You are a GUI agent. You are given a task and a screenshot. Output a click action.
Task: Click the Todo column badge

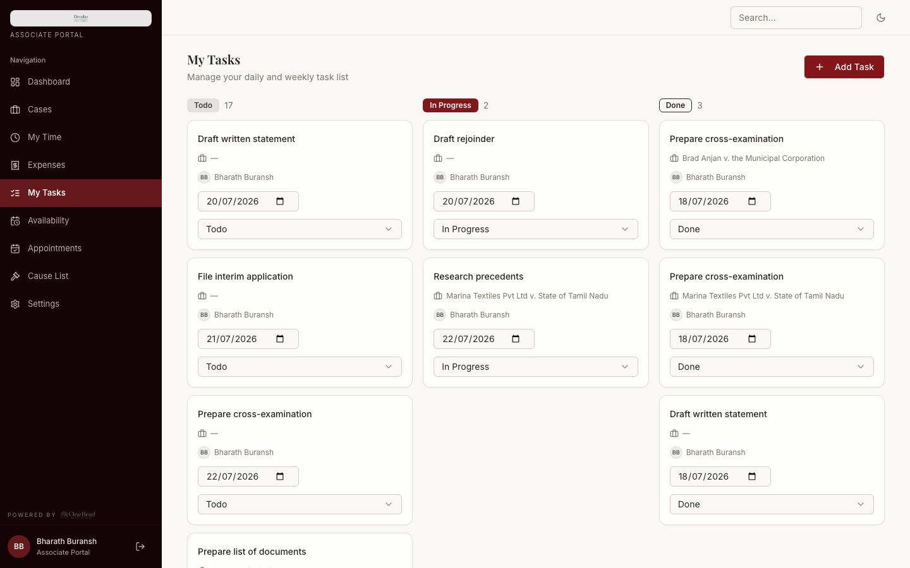[x=203, y=105]
